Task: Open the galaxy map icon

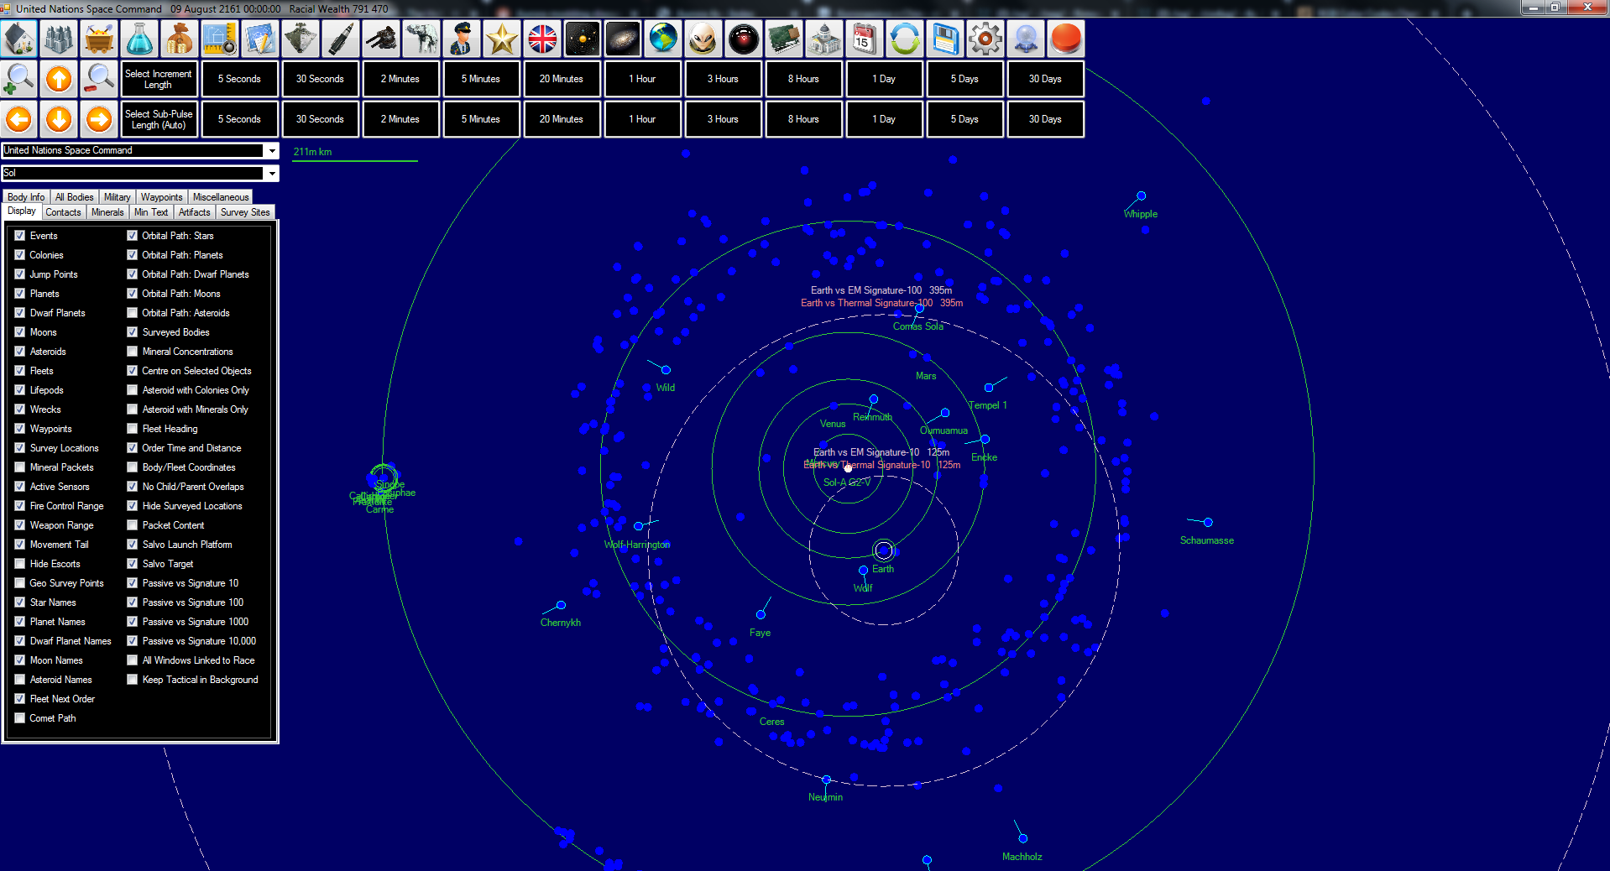Action: pyautogui.click(x=624, y=39)
